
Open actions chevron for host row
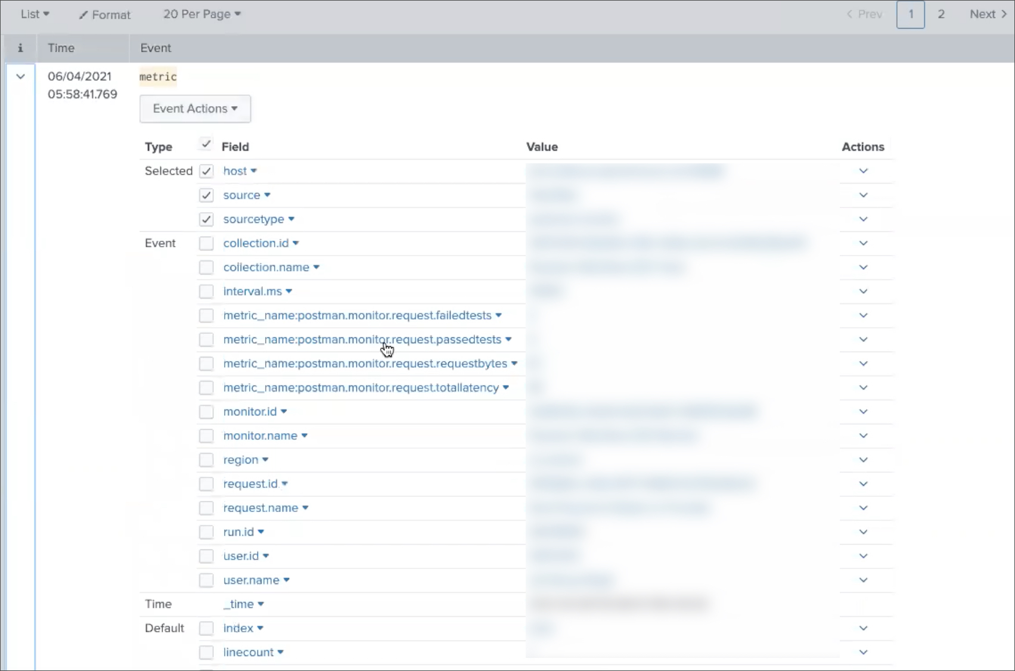863,171
